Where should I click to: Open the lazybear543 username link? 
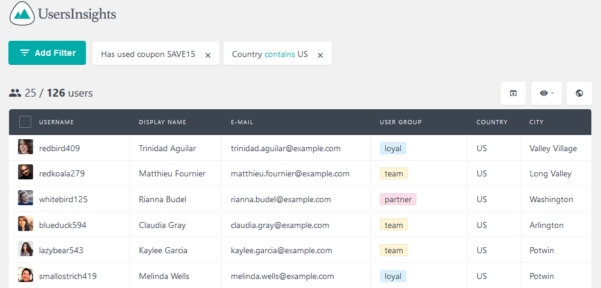(x=61, y=251)
